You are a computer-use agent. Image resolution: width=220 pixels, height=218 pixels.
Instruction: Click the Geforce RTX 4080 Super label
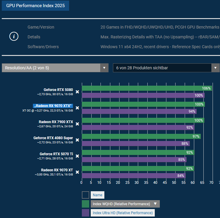[53, 138]
